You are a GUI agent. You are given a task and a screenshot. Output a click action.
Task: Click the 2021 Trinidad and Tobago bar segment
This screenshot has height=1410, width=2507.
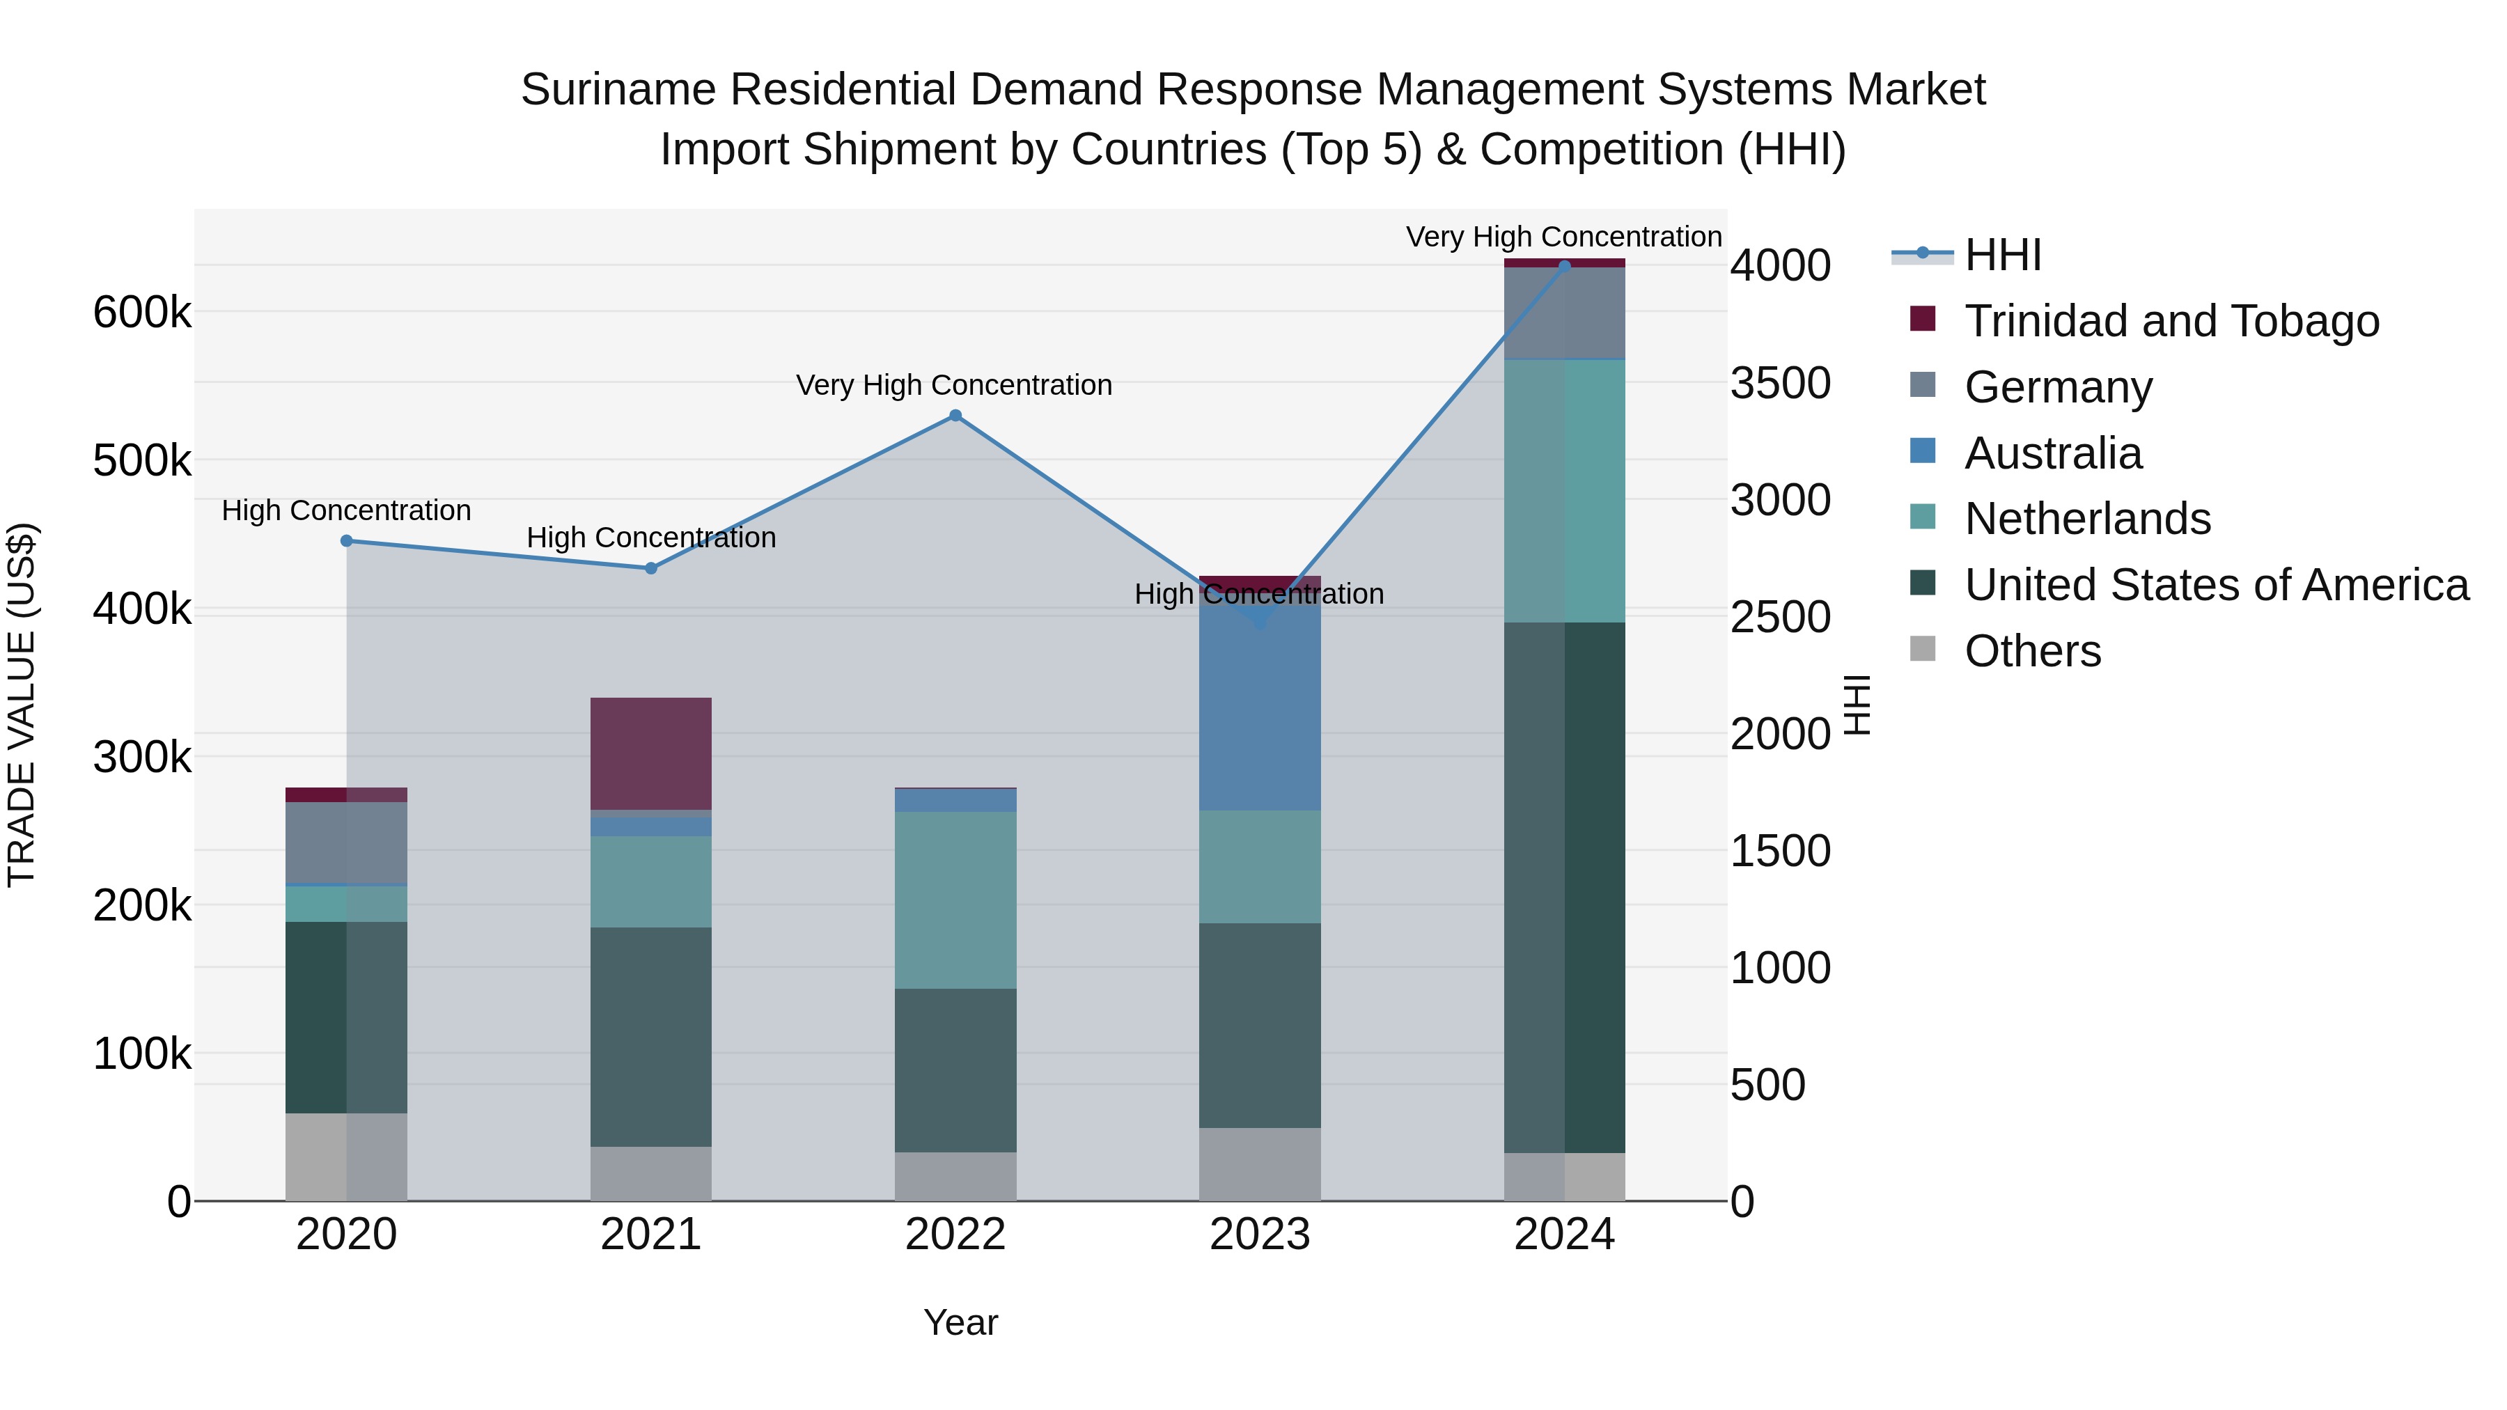651,754
